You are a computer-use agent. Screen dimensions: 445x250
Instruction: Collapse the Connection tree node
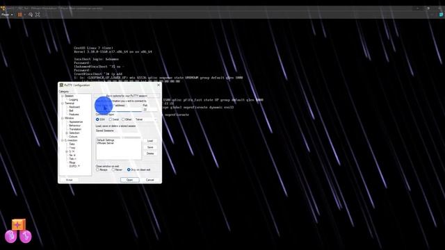(x=63, y=140)
